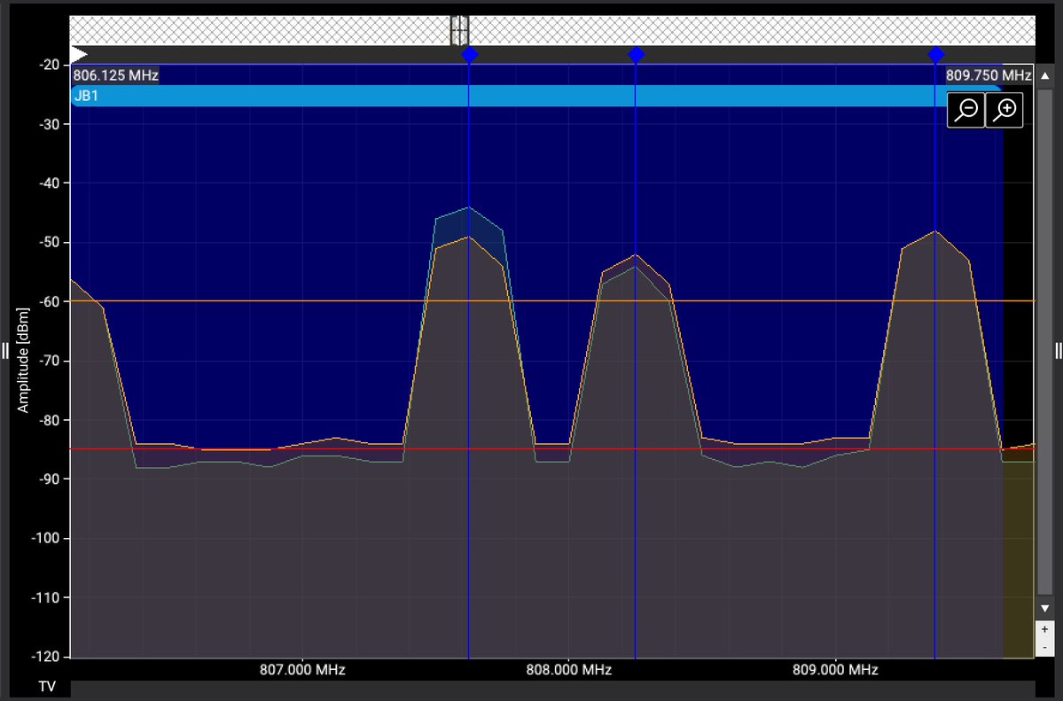
Task: Click the vertical scrollbar up arrow
Action: click(x=1044, y=76)
